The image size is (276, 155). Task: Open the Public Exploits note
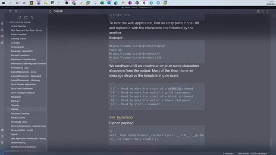coord(18,118)
